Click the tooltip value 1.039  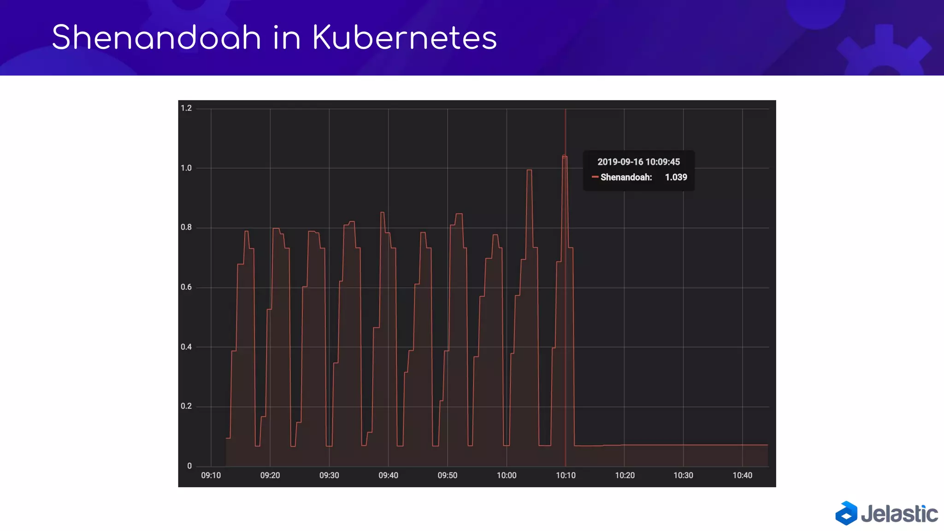676,177
